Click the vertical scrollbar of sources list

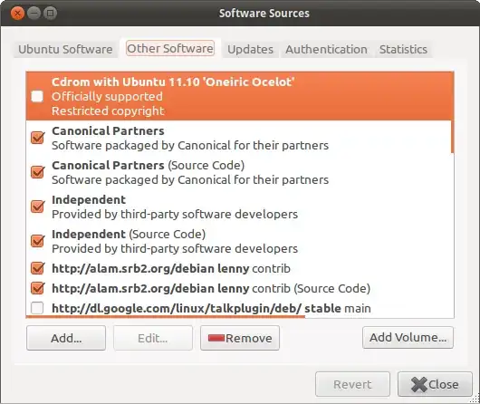(452, 112)
